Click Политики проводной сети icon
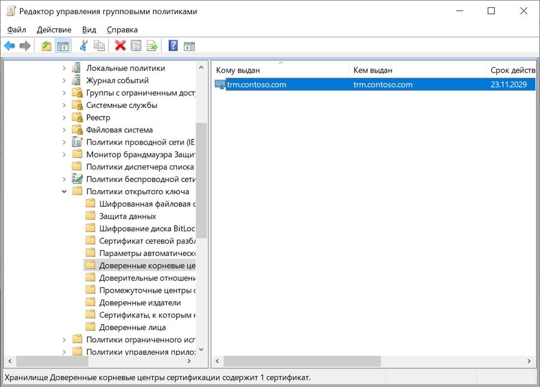 coord(77,142)
